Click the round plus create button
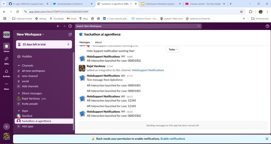 6,127
